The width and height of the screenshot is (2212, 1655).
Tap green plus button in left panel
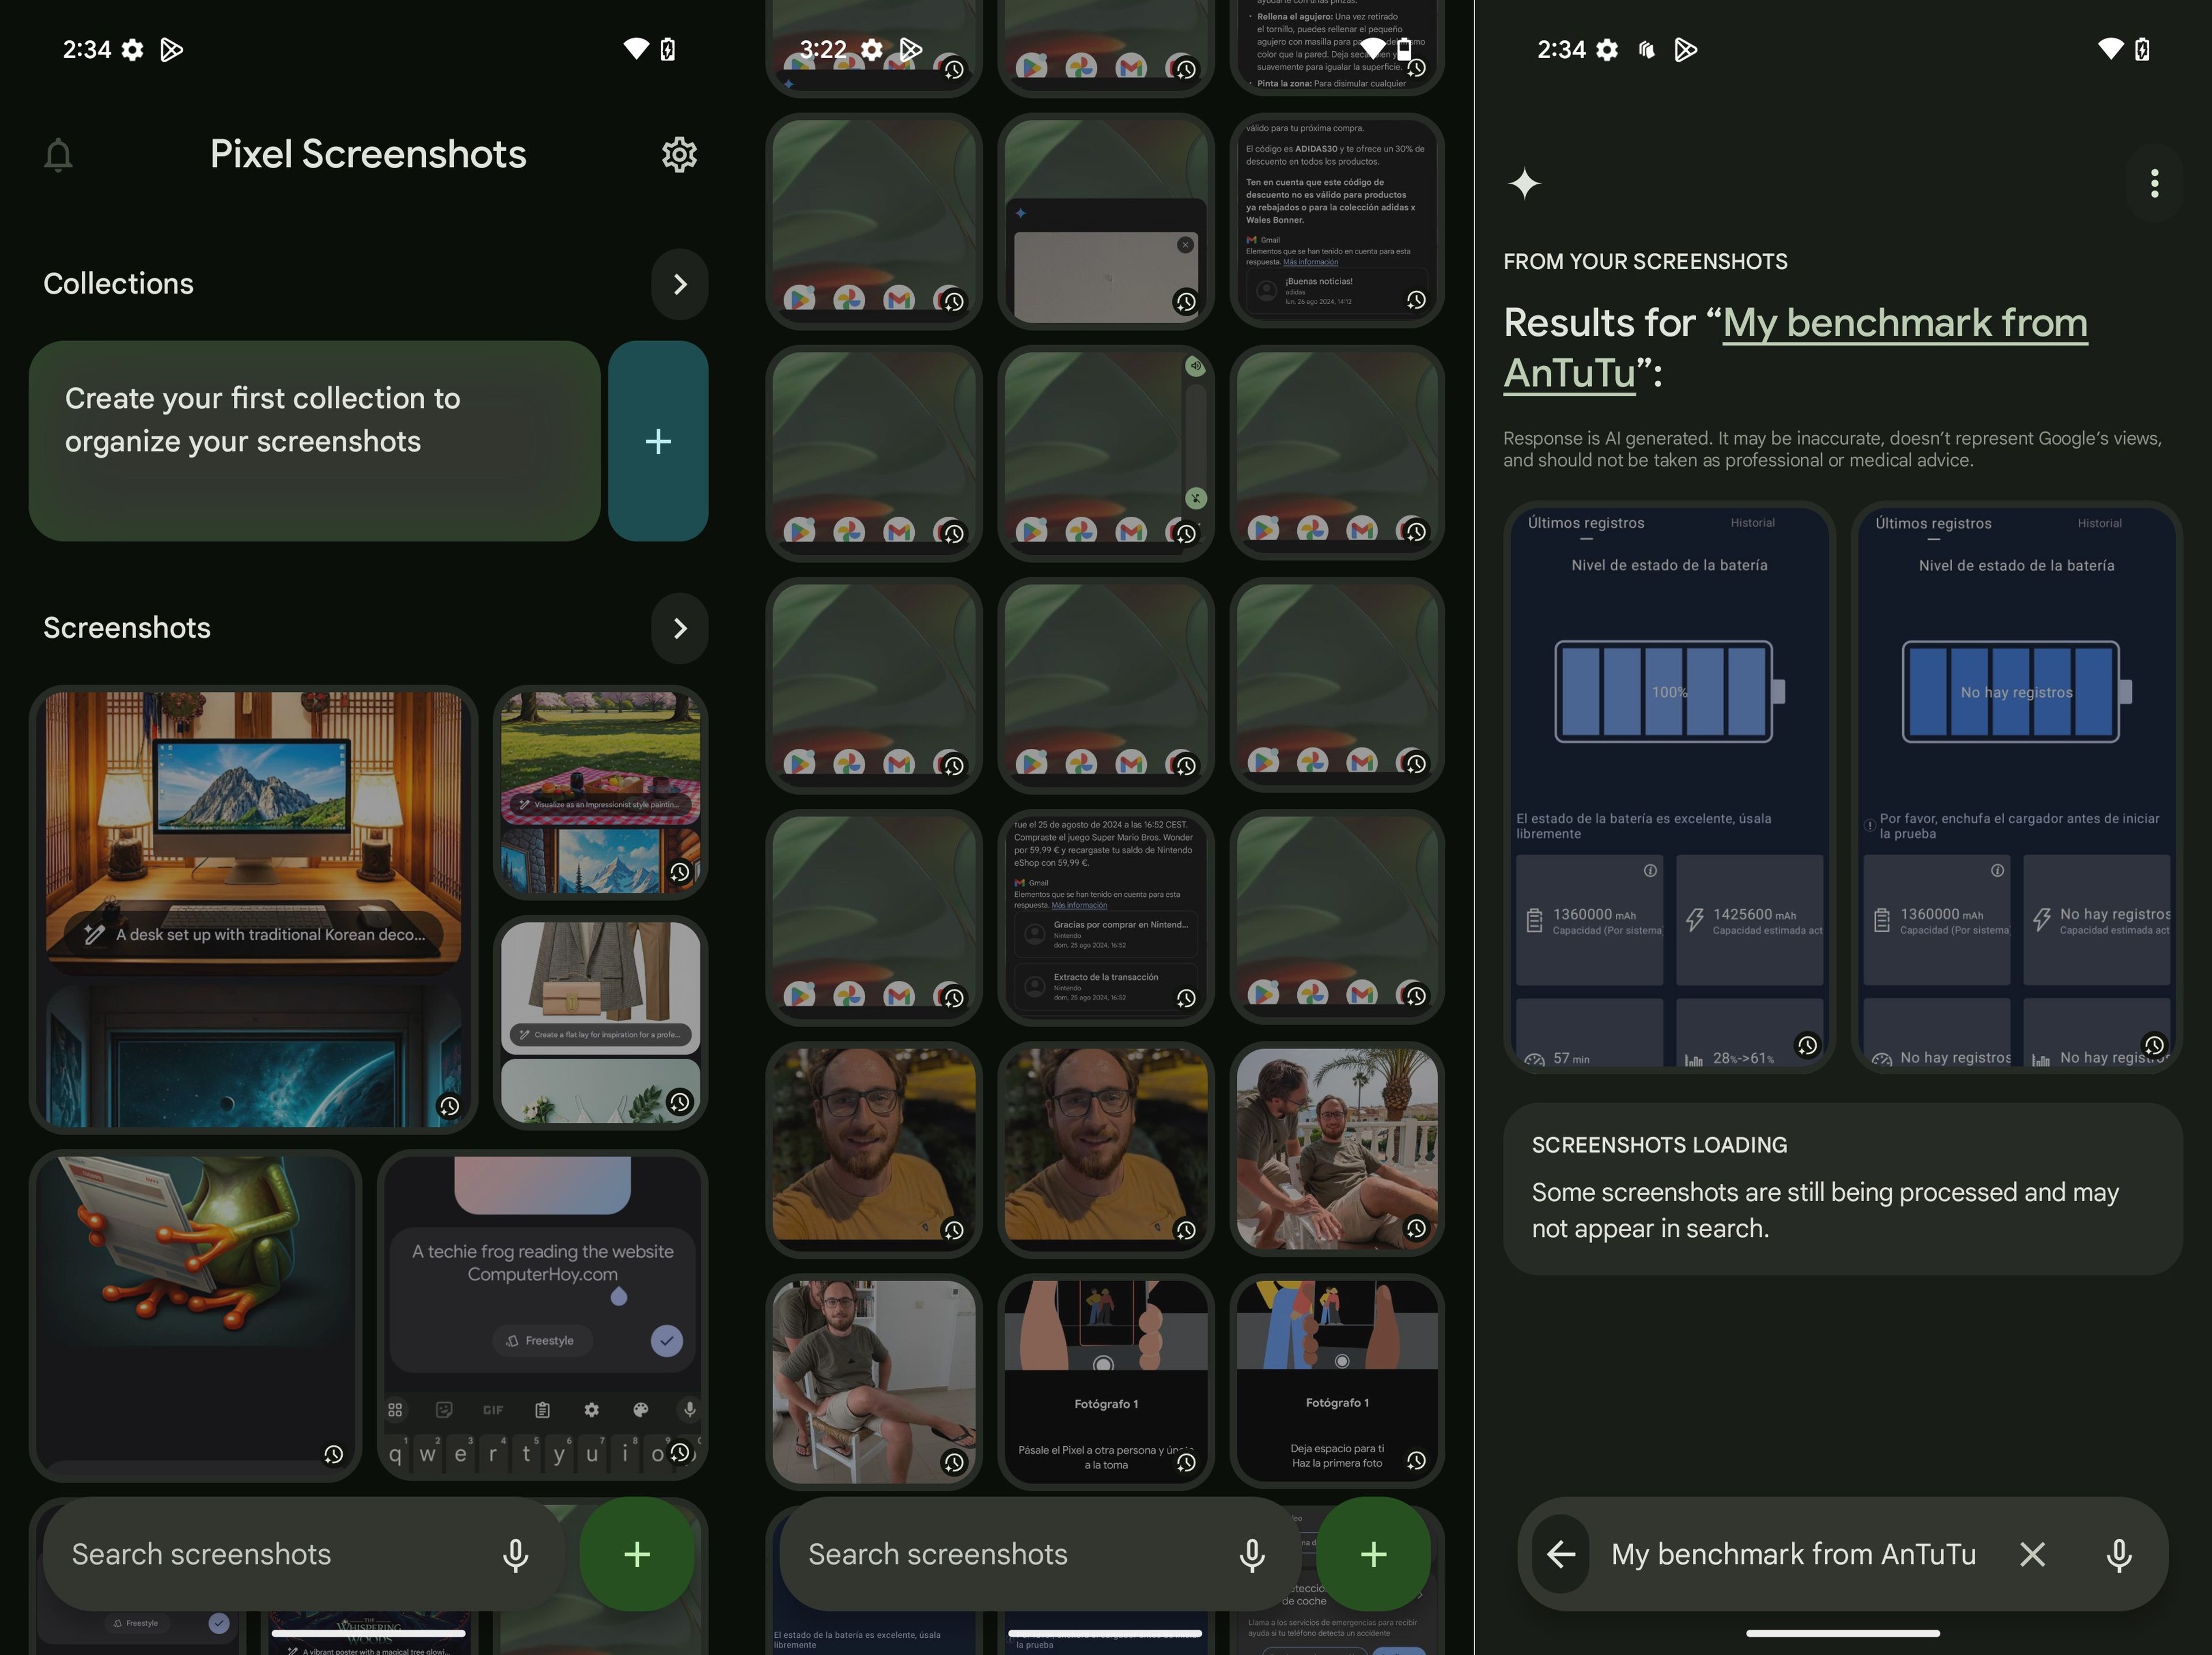(x=637, y=1554)
